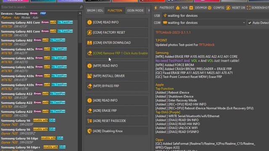
Task: Select Samsung Galaxy A22 SM-A225F
Action: tap(39, 104)
